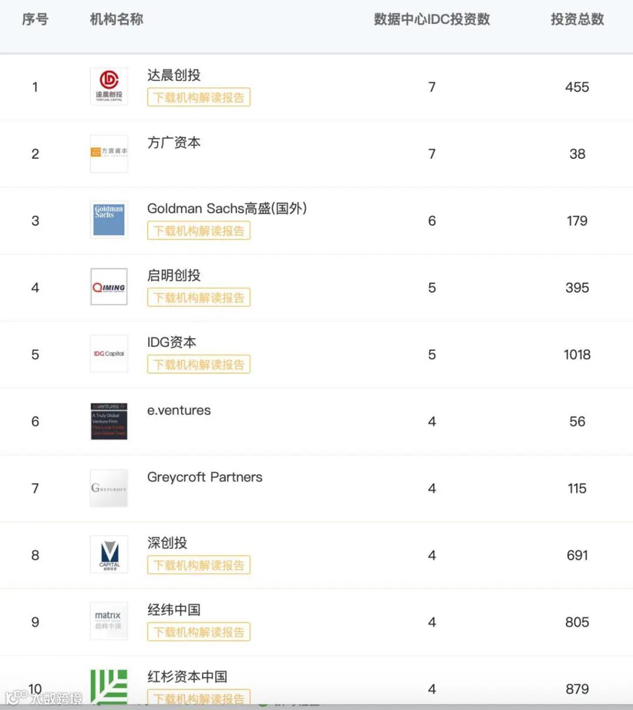The image size is (633, 710).
Task: Click the 方广资本 logo icon
Action: 109,153
